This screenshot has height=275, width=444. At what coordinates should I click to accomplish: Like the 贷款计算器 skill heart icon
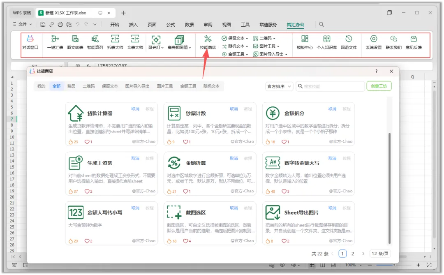click(87, 141)
